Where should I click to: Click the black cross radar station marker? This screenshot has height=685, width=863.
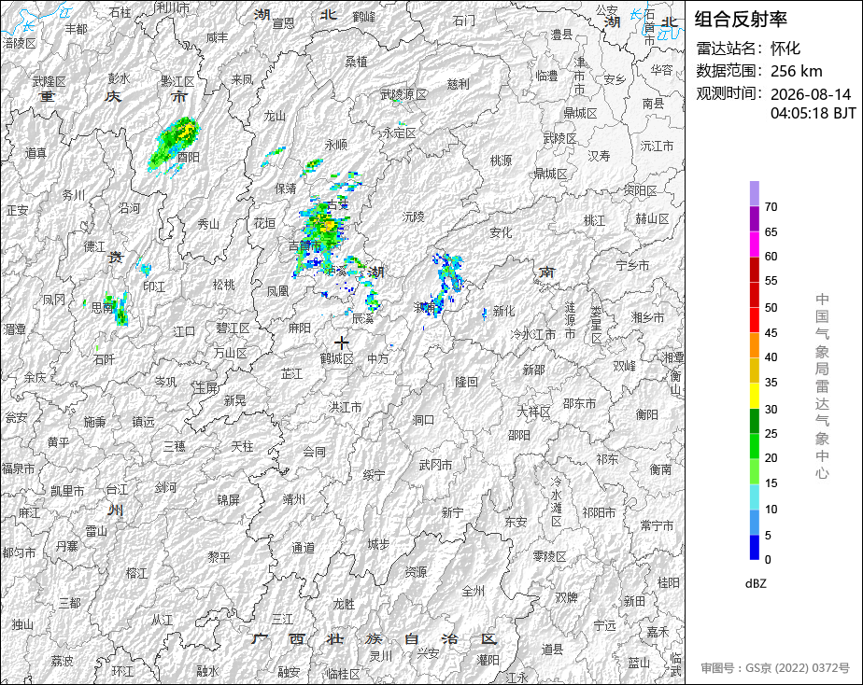point(342,343)
